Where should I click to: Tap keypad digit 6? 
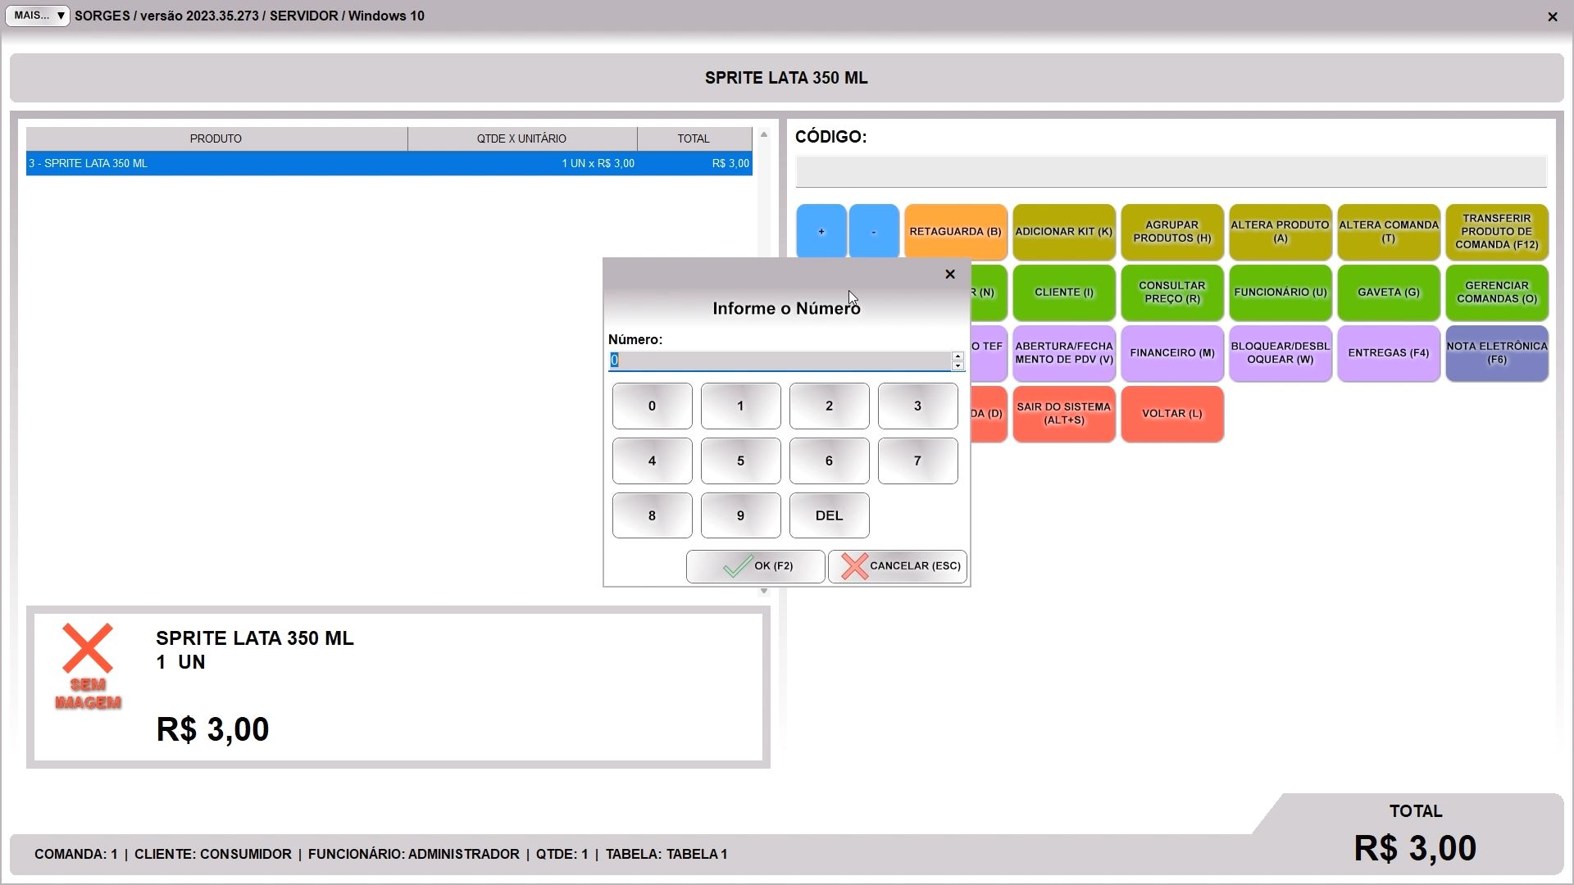click(829, 461)
